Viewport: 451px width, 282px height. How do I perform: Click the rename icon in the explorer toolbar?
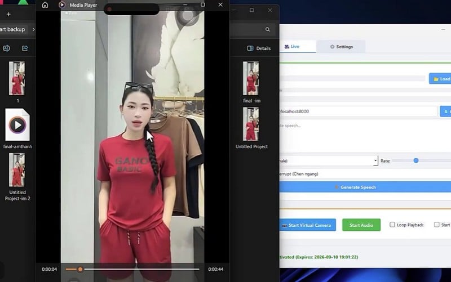[x=6, y=48]
